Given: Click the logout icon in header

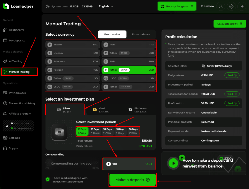Looking at the screenshot, I should tap(241, 6).
